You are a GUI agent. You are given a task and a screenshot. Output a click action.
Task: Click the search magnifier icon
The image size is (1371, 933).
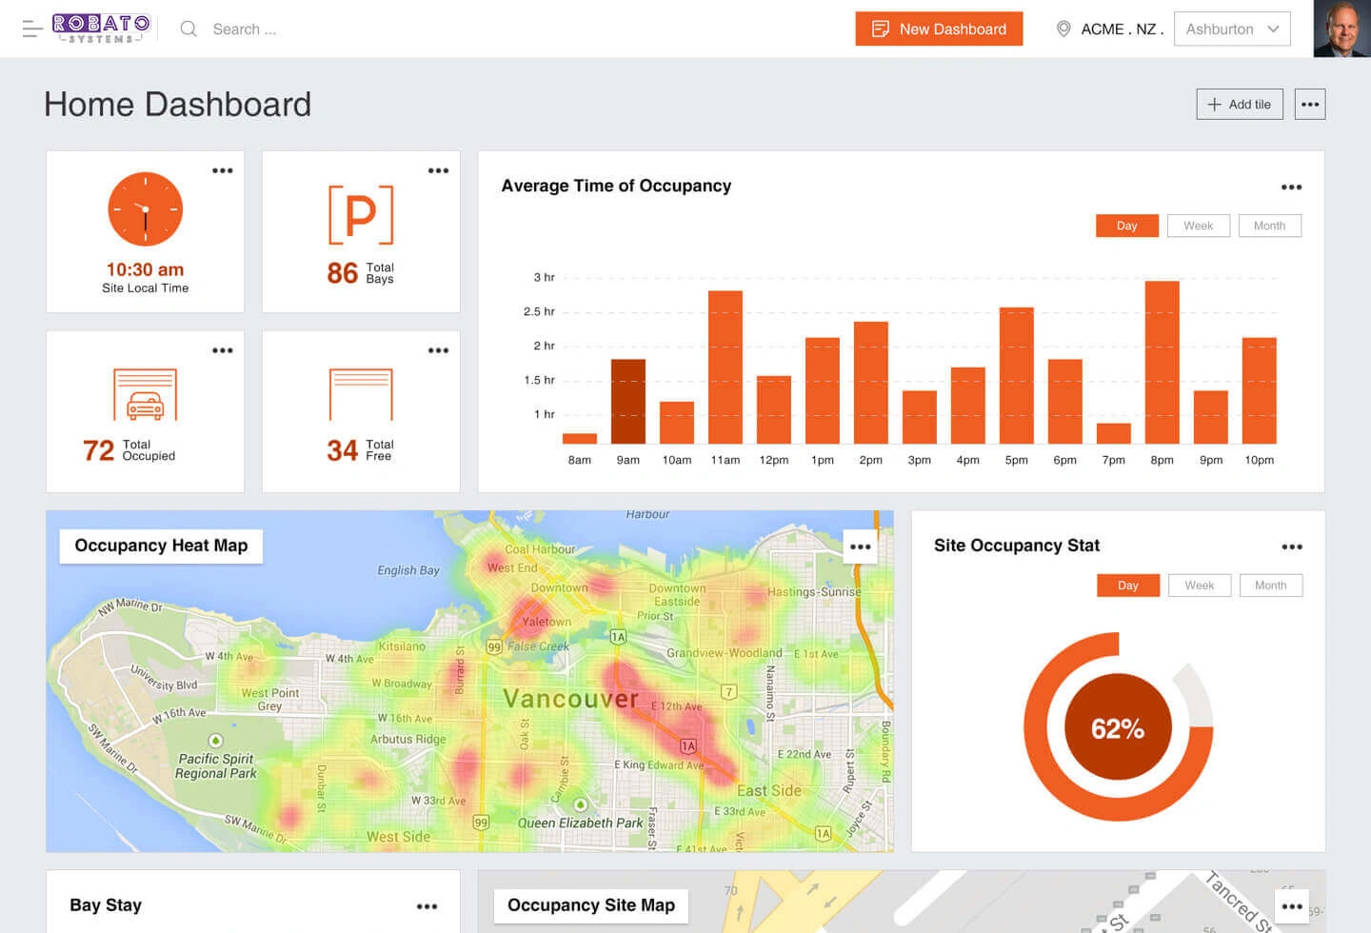coord(188,30)
